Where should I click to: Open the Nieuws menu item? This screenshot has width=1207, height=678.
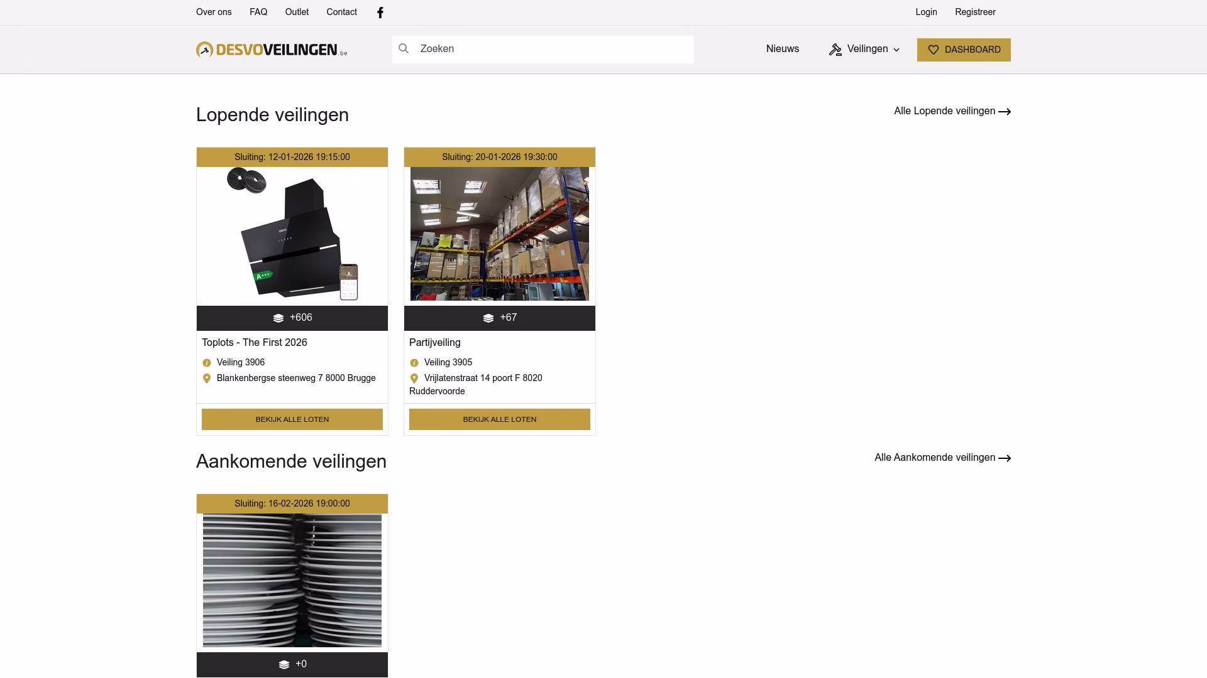(x=782, y=49)
